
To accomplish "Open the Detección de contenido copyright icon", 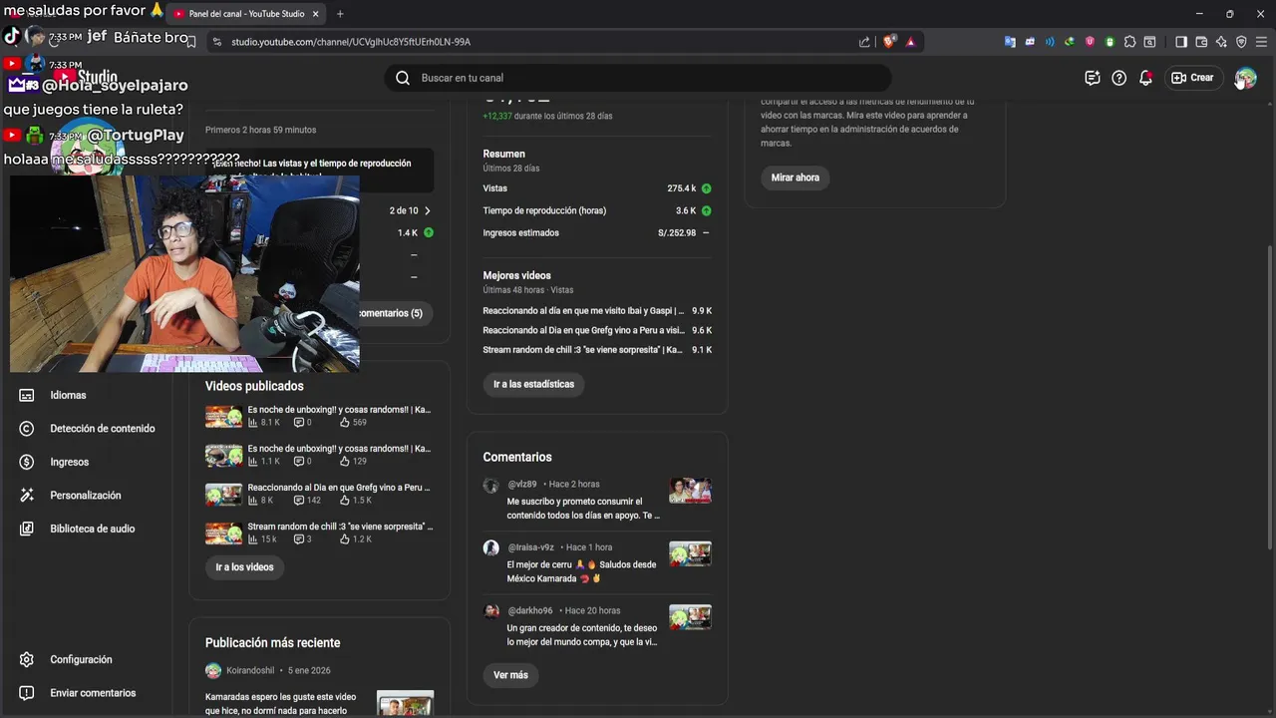I will tap(27, 429).
